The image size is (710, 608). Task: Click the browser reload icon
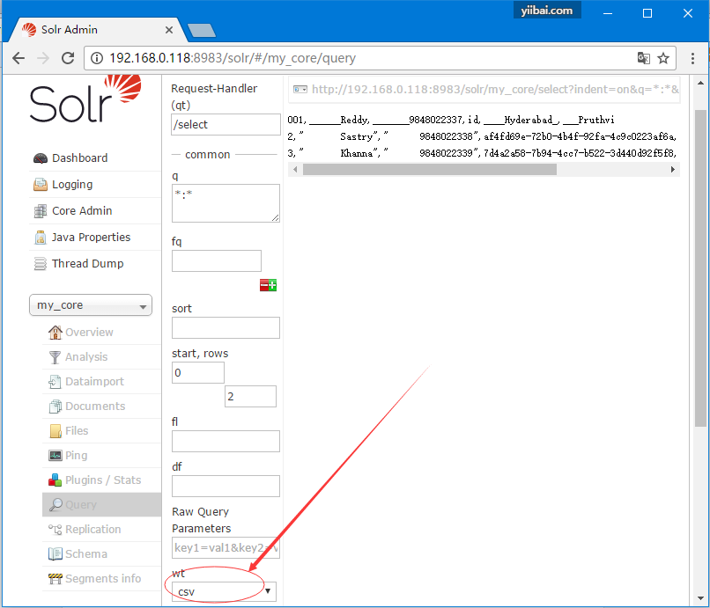click(x=67, y=58)
